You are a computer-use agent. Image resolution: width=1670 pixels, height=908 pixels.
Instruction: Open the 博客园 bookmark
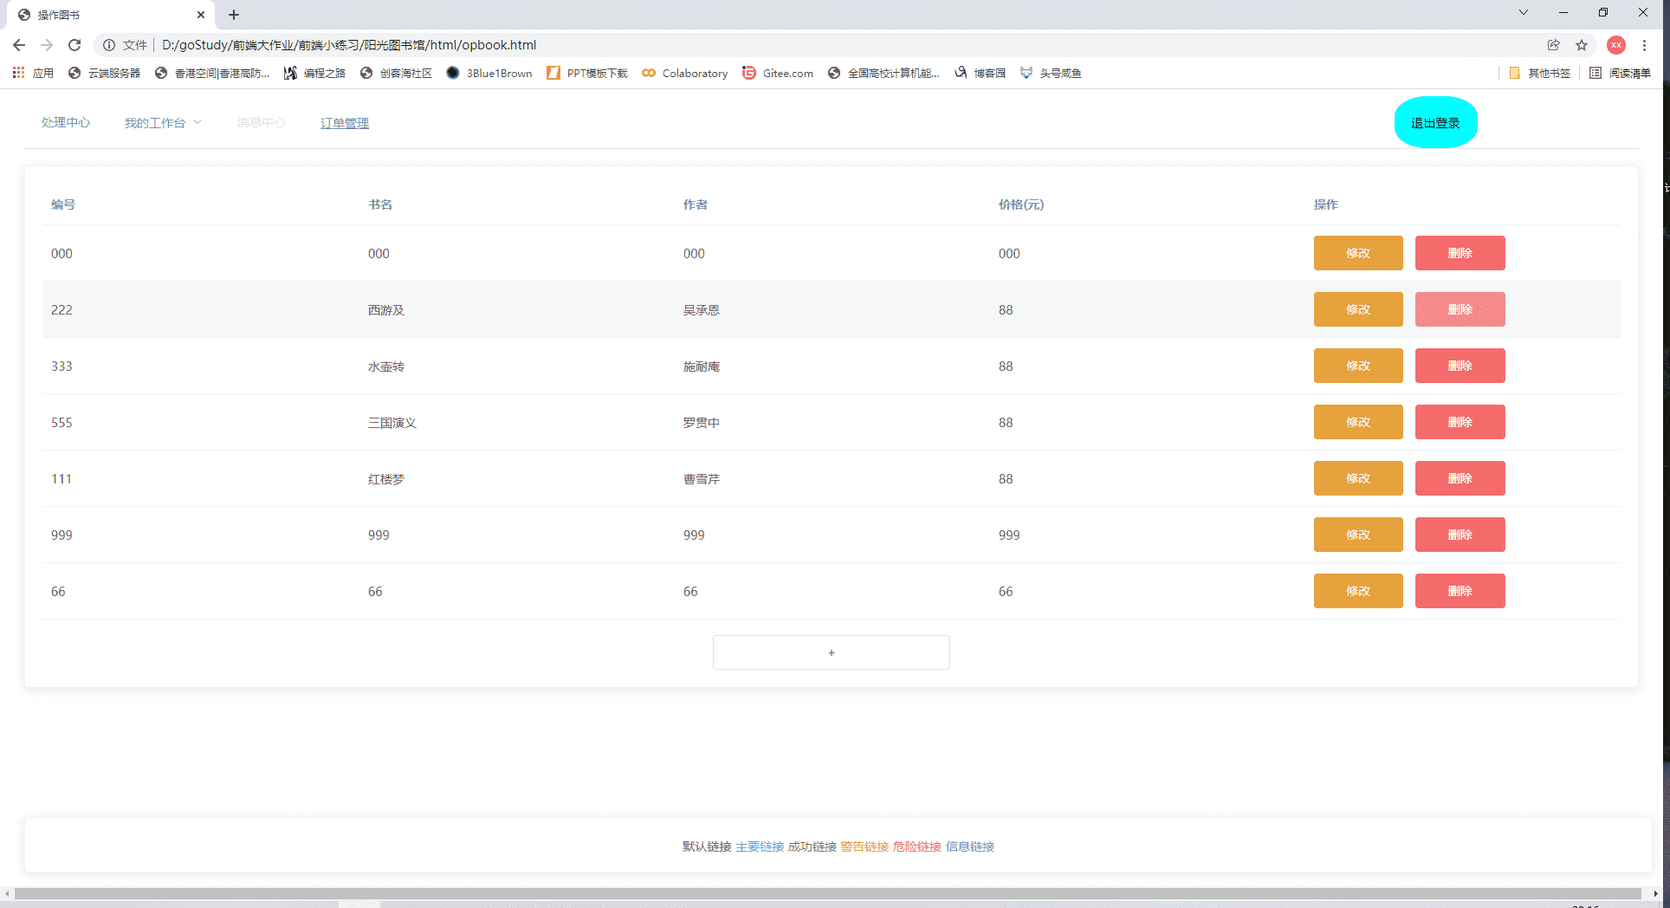click(980, 73)
